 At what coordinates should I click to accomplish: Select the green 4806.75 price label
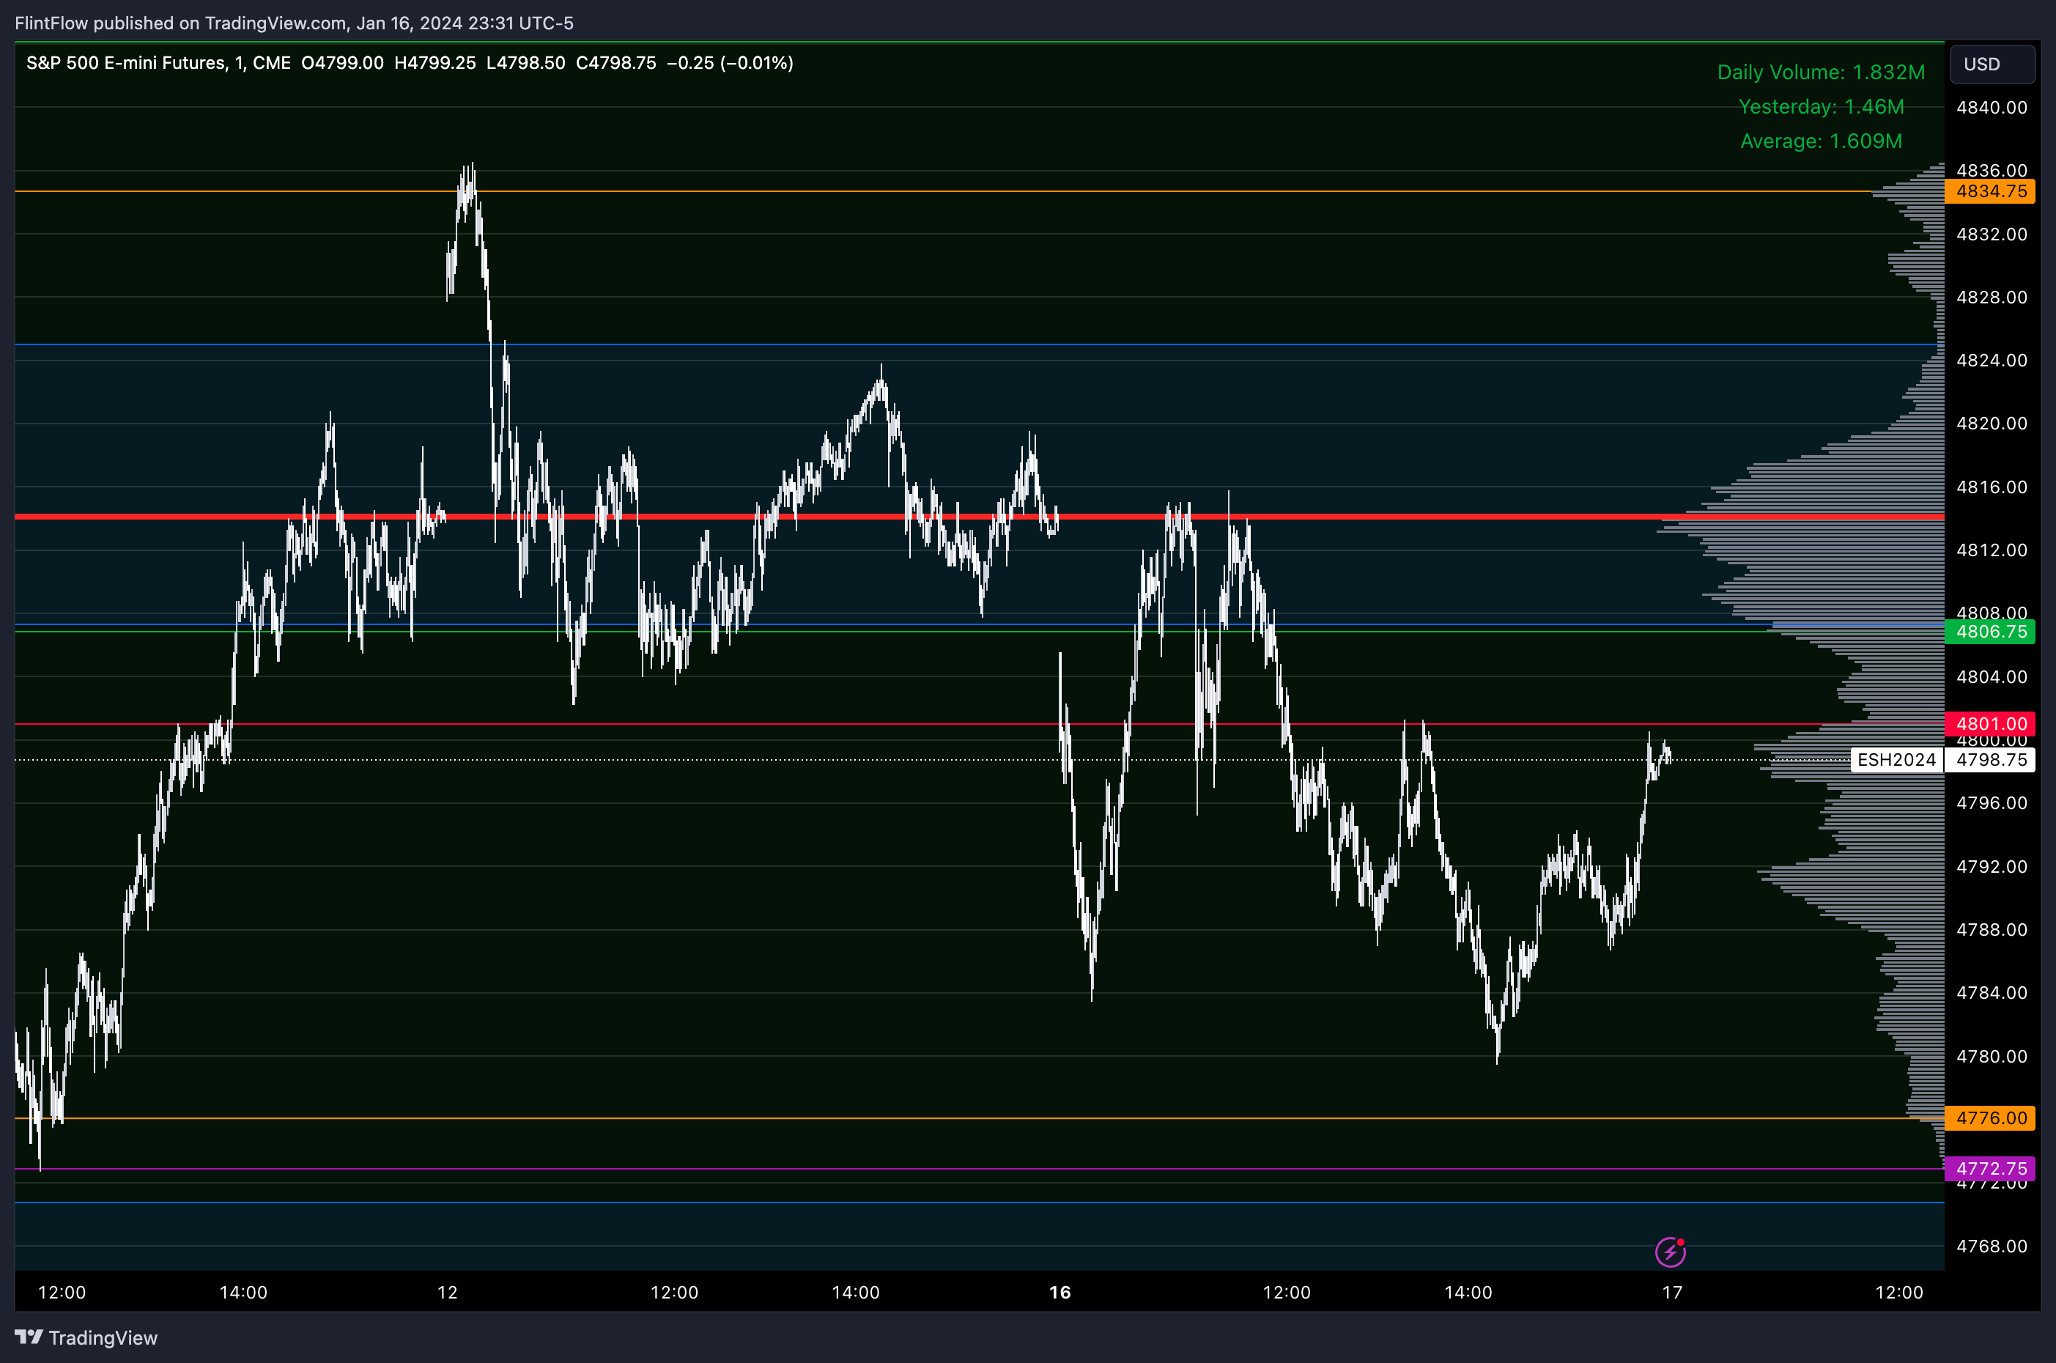(1990, 632)
